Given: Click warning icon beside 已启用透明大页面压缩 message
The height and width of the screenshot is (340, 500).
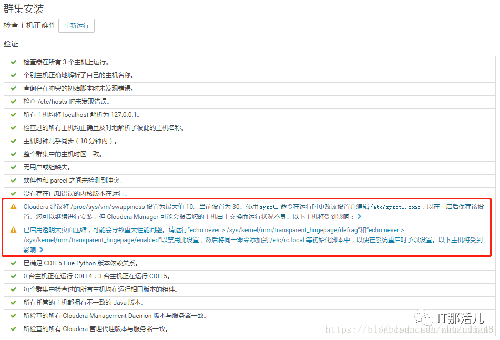Looking at the screenshot, I should click(13, 230).
